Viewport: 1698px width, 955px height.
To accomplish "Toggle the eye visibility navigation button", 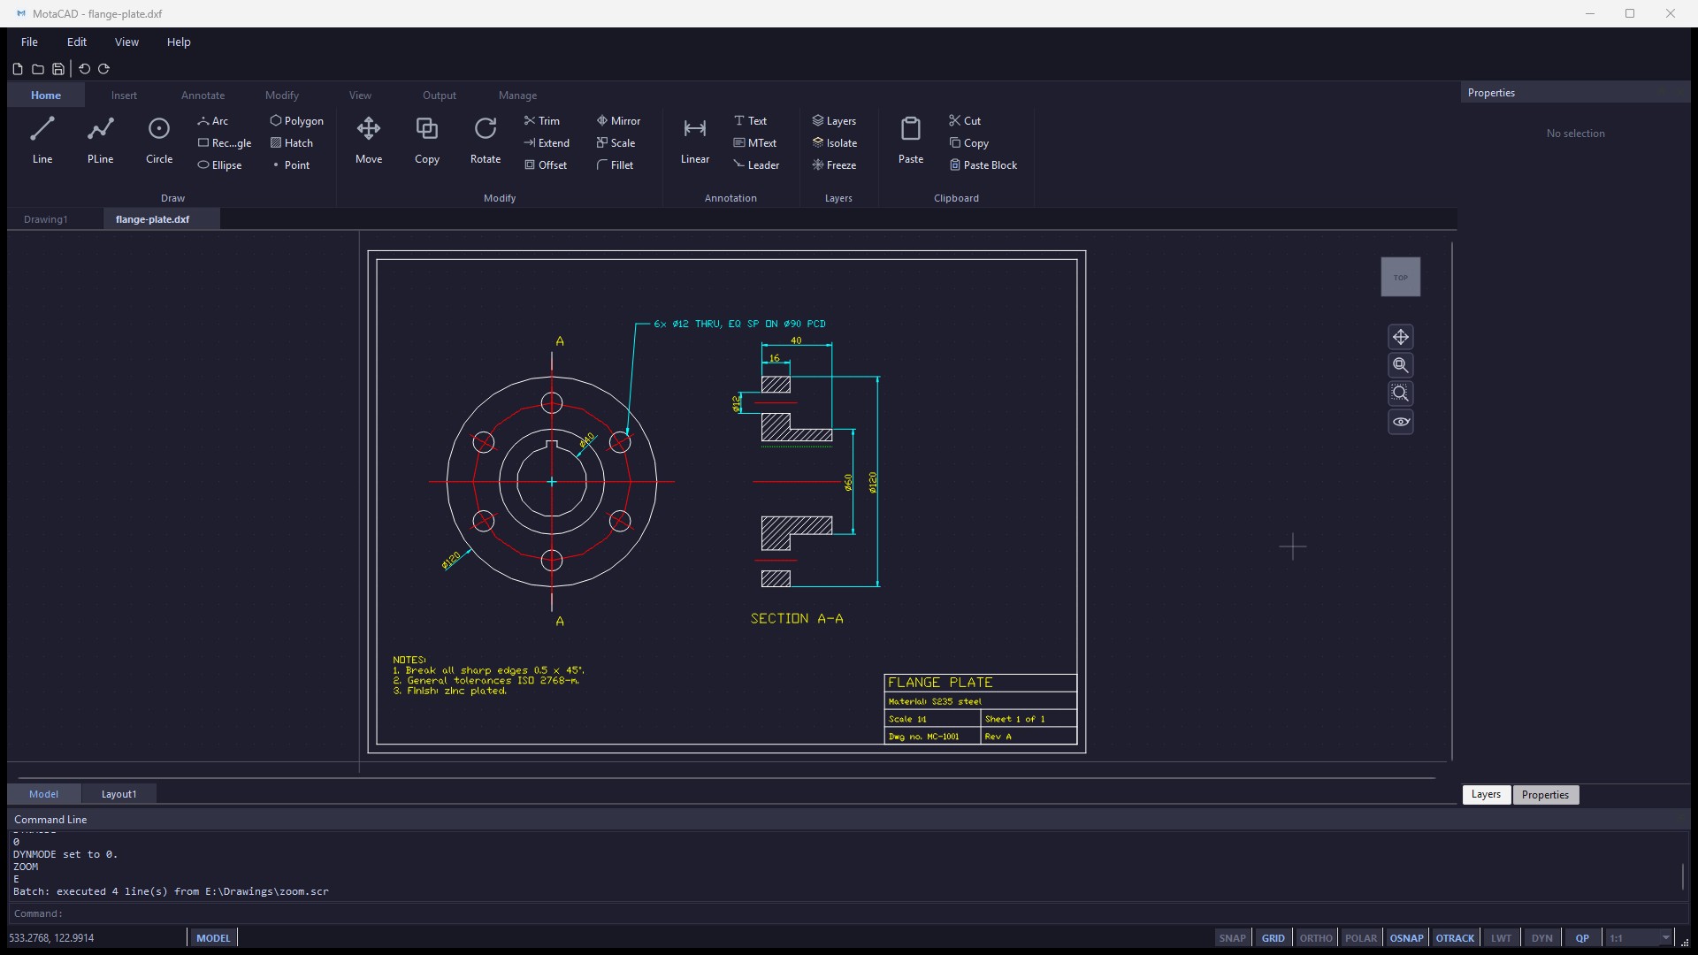I will [x=1401, y=422].
